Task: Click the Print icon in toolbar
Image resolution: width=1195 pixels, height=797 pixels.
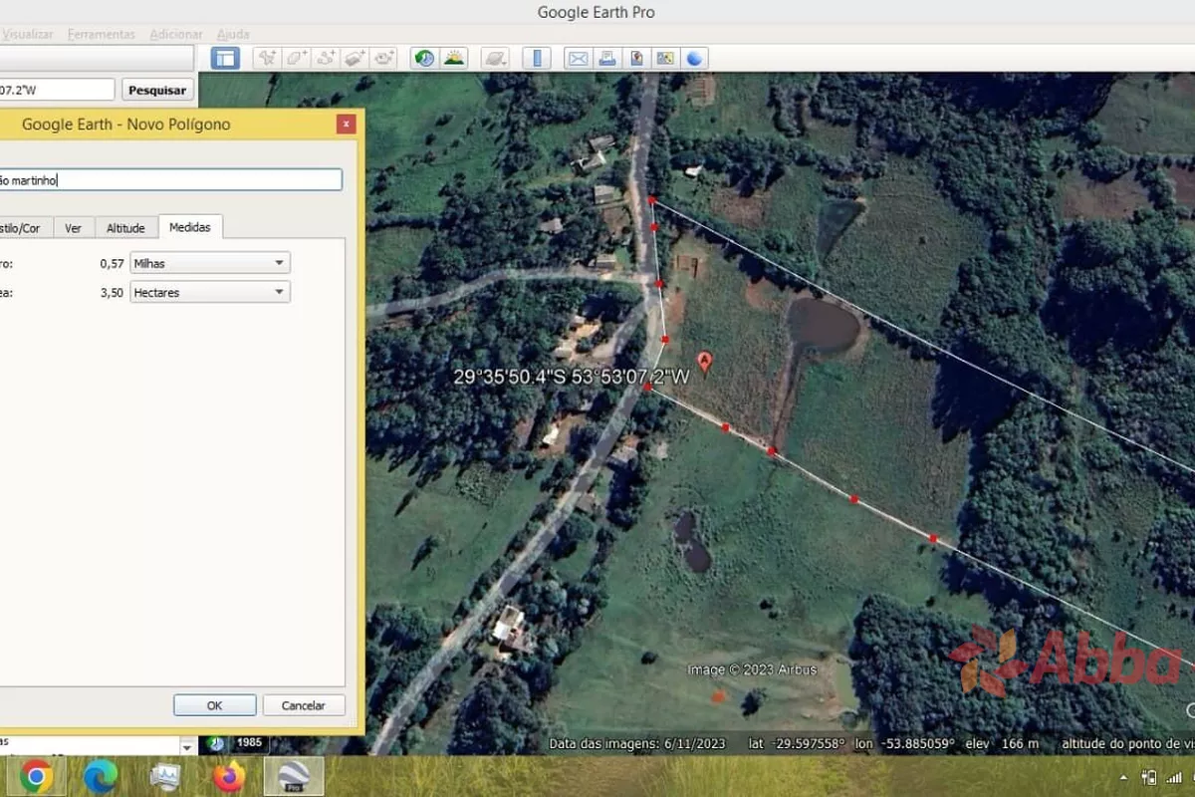Action: [x=606, y=58]
